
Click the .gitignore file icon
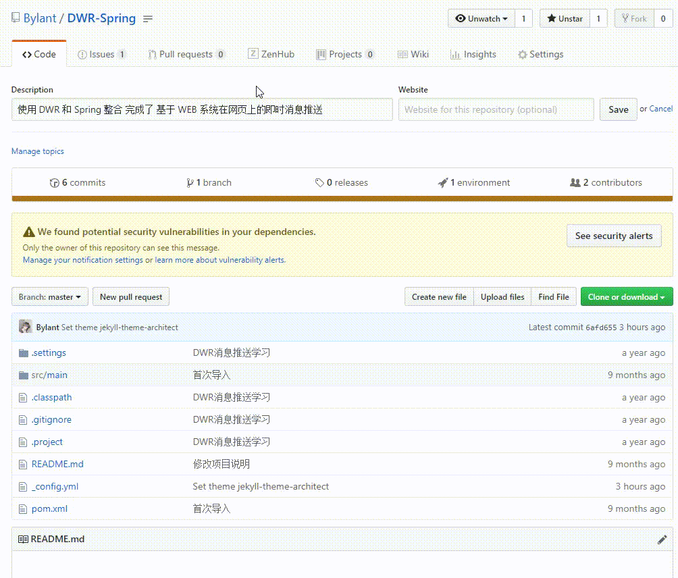pyautogui.click(x=23, y=420)
